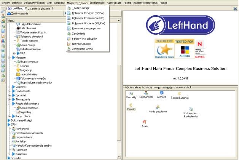Open Kraje flag shortcut icon
This screenshot has height=160, width=239.
click(145, 124)
